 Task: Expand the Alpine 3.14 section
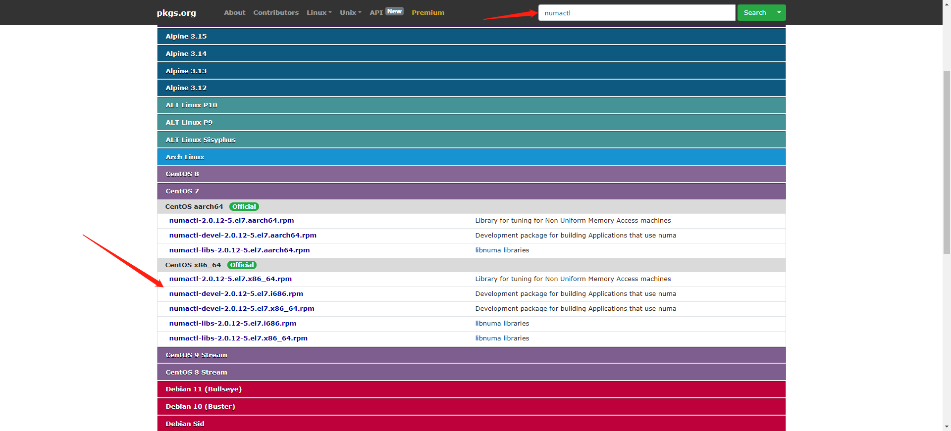pyautogui.click(x=471, y=53)
